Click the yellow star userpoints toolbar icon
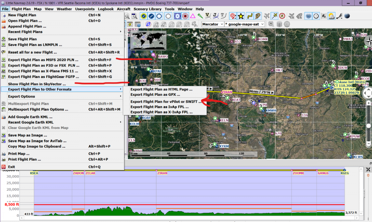Image resolution: width=372 pixels, height=222 pixels. (241, 16)
